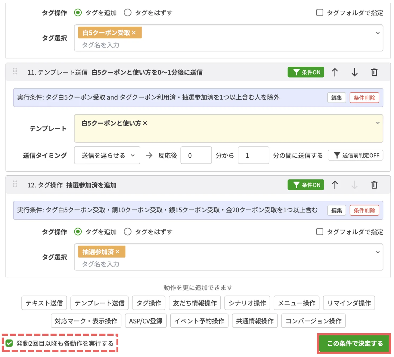394x357 pixels.
Task: Select タグを追加 radio above action 11
Action: coord(78,13)
